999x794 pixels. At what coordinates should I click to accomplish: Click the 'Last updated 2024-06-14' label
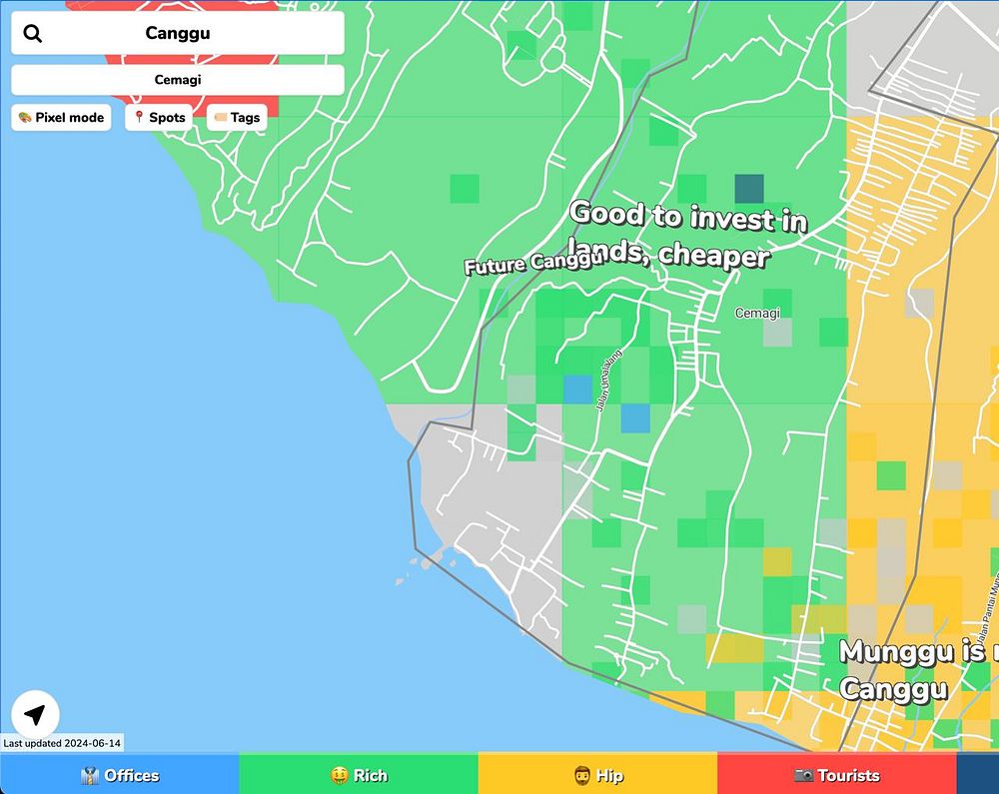62,743
